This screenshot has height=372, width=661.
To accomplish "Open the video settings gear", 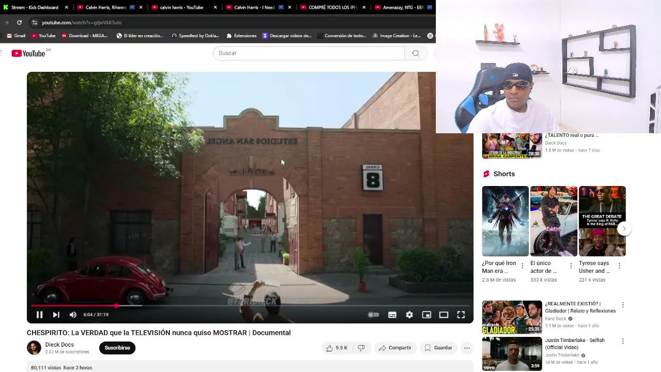I will click(410, 315).
